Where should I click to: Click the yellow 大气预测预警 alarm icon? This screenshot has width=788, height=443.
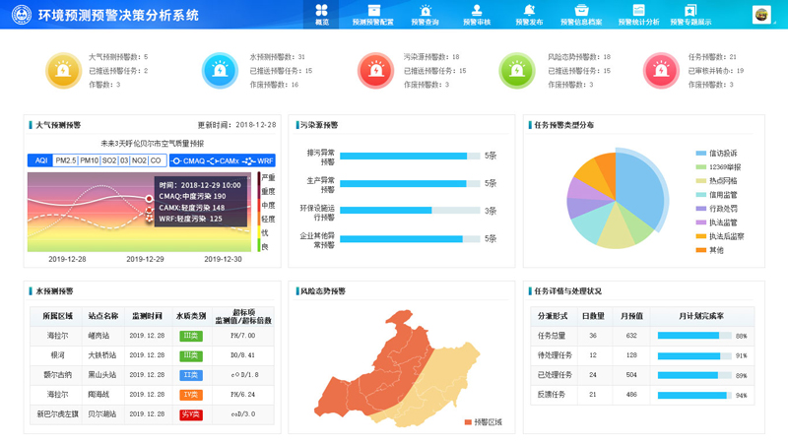tap(64, 71)
